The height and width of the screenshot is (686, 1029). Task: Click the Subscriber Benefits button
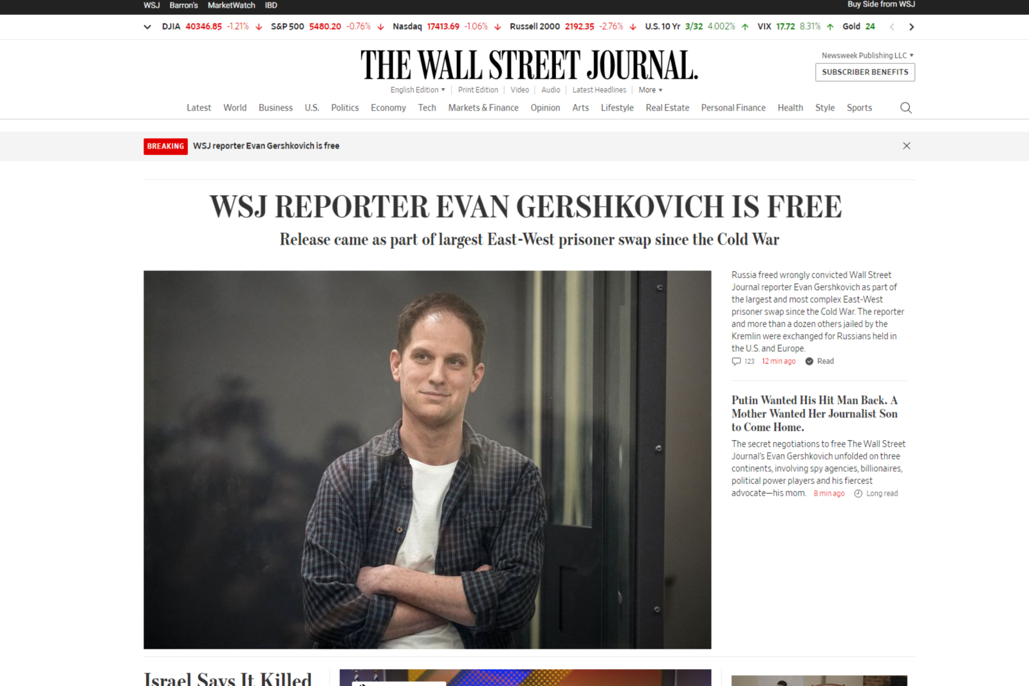click(x=865, y=72)
